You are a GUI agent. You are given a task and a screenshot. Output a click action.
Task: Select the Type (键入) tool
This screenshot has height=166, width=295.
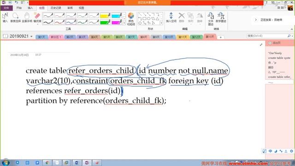point(5,18)
